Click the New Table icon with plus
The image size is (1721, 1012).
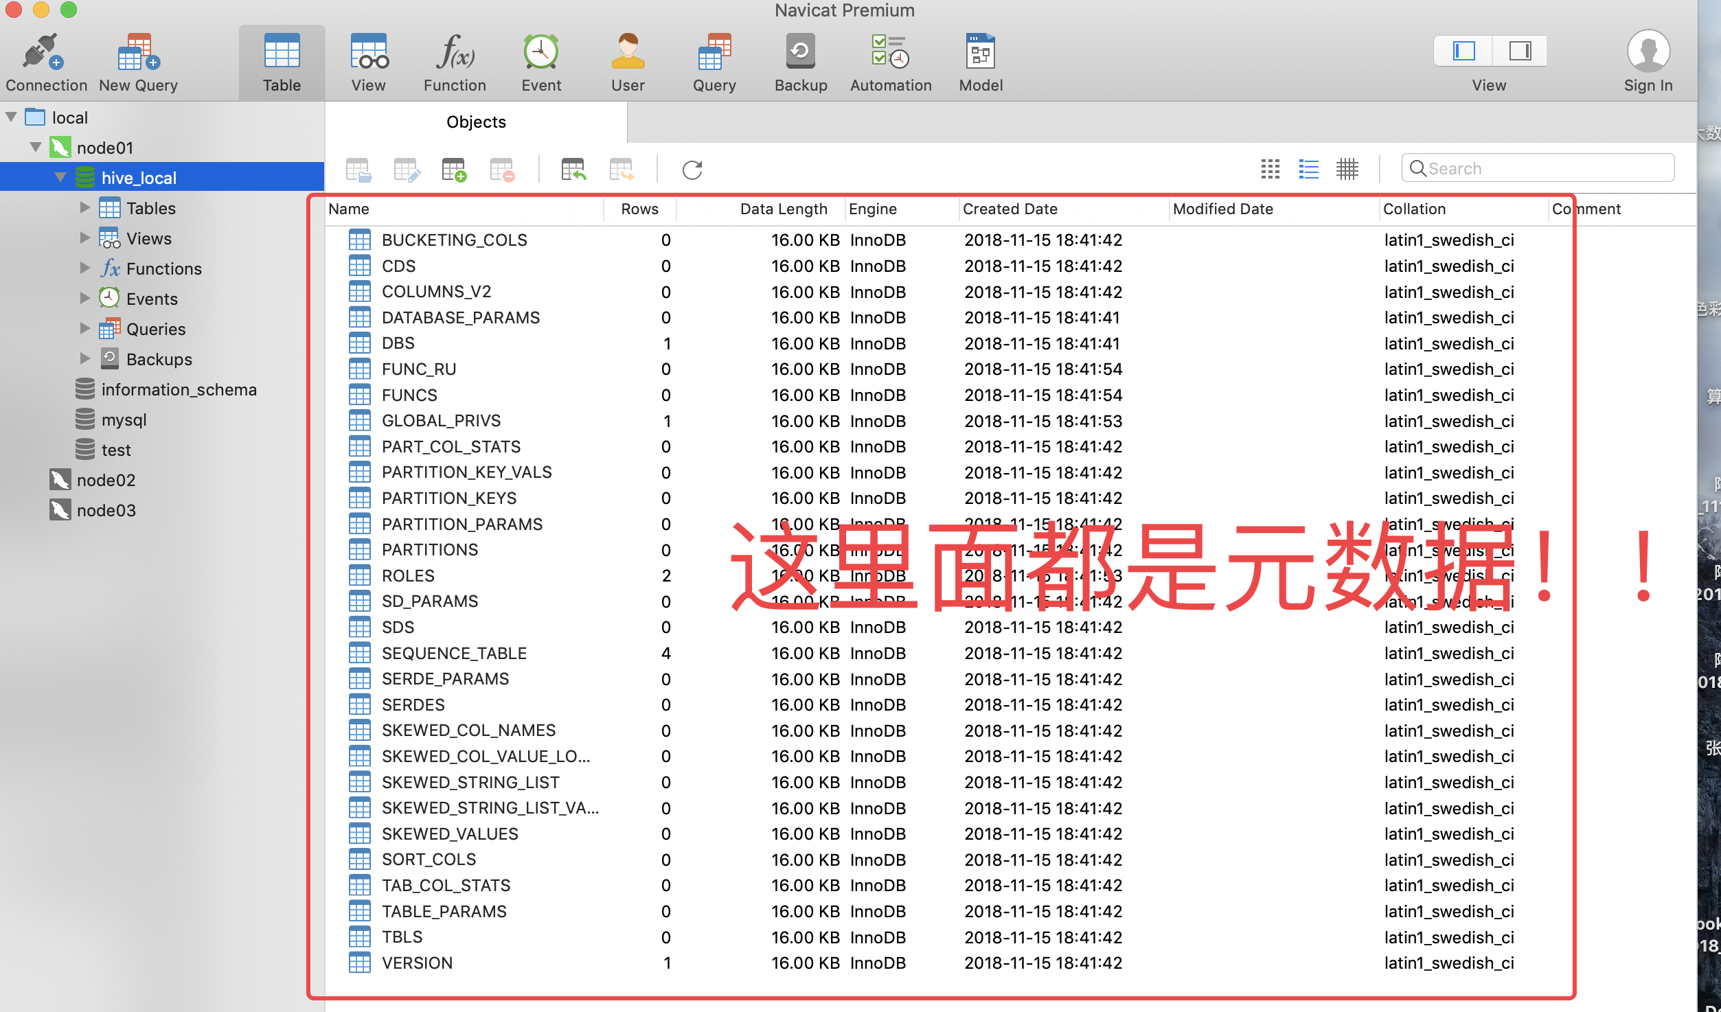click(x=453, y=170)
